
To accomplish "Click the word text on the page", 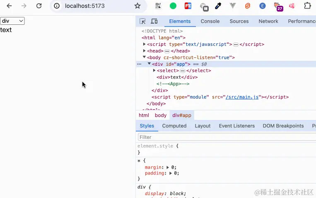I will [6, 30].
